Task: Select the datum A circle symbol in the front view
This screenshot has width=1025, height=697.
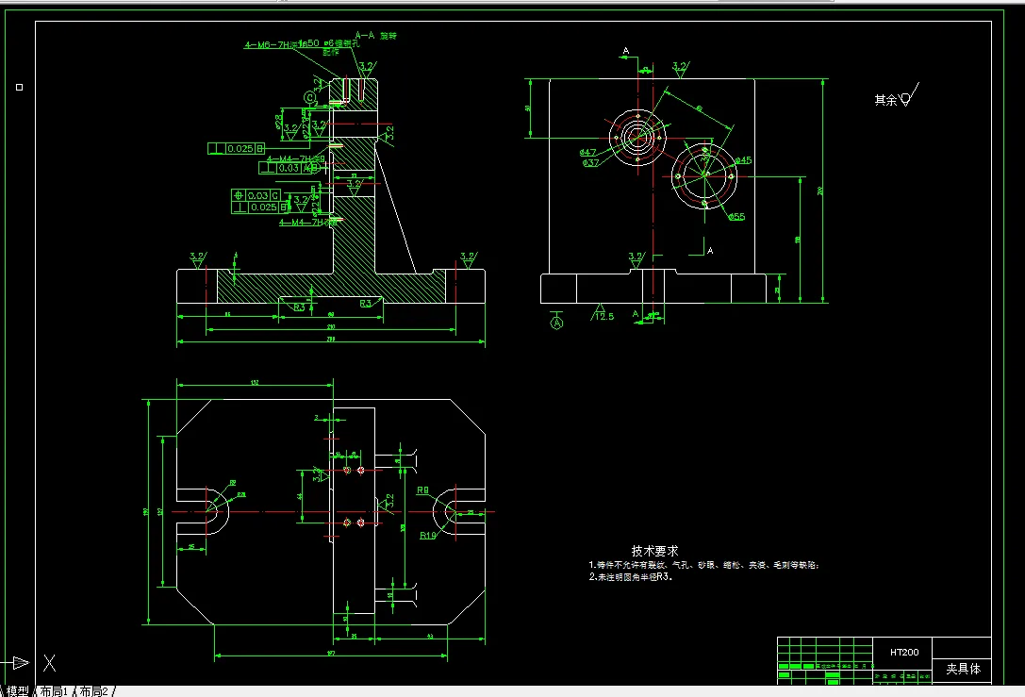Action: 556,323
